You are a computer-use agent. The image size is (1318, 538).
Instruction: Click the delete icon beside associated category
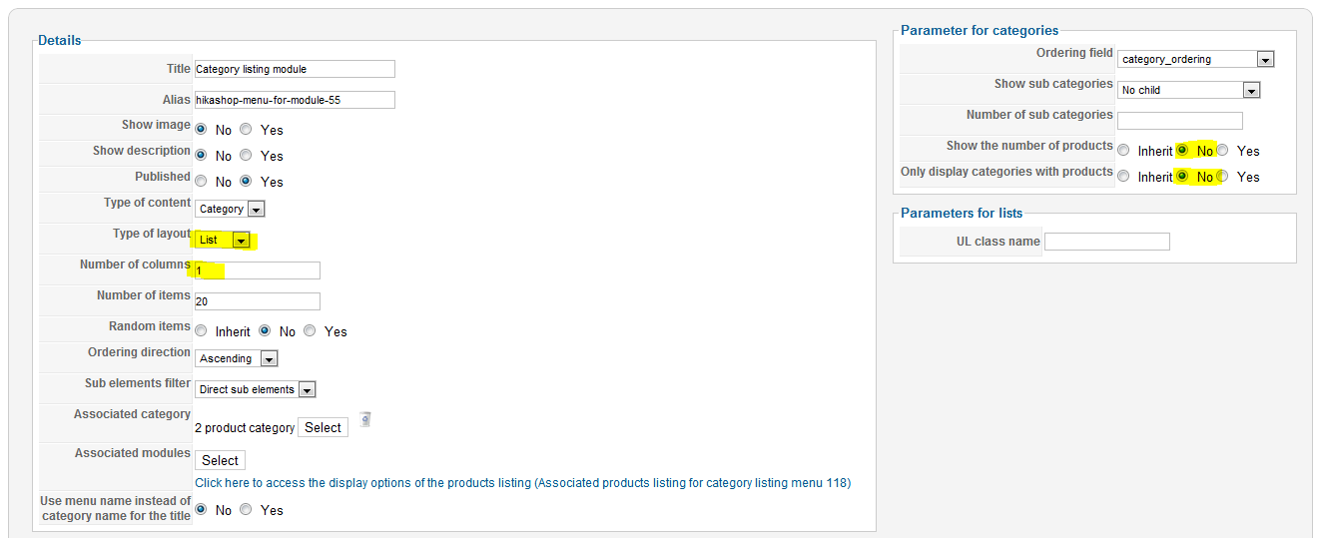[365, 420]
